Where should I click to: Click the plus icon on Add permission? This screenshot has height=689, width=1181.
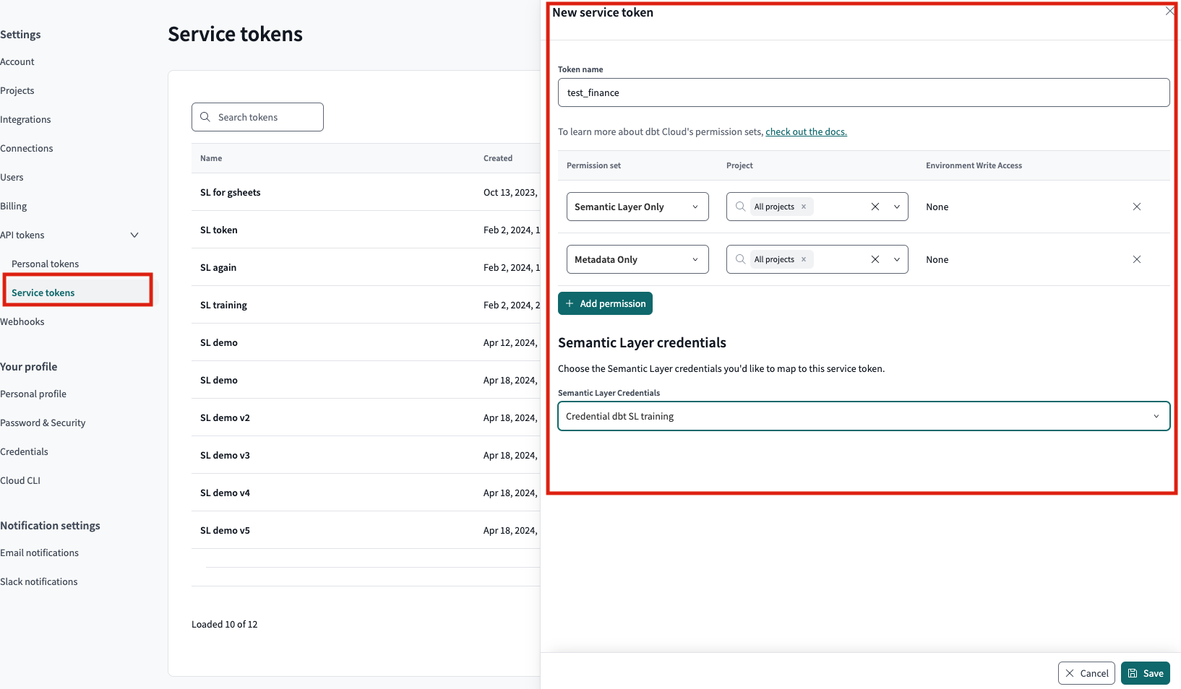click(x=570, y=303)
